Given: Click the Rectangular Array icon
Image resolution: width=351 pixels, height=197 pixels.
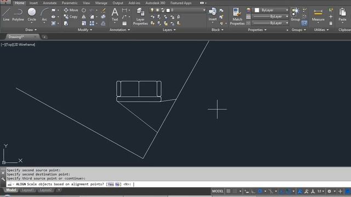Looking at the screenshot, I should [x=92, y=23].
